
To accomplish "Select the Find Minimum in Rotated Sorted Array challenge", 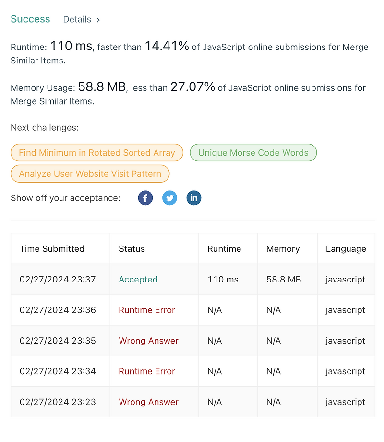I will point(96,152).
